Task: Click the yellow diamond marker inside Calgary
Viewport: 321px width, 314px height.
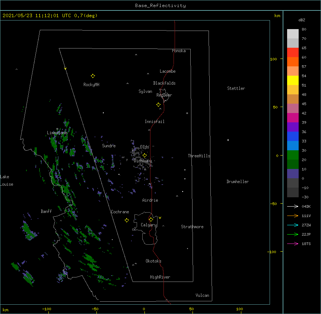Action: click(x=151, y=220)
